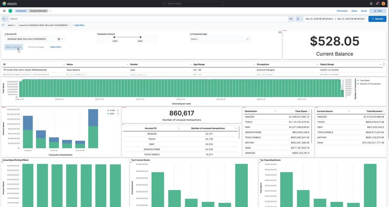
Task: Click the Transaction Amount minimum input box
Action: click(x=103, y=39)
